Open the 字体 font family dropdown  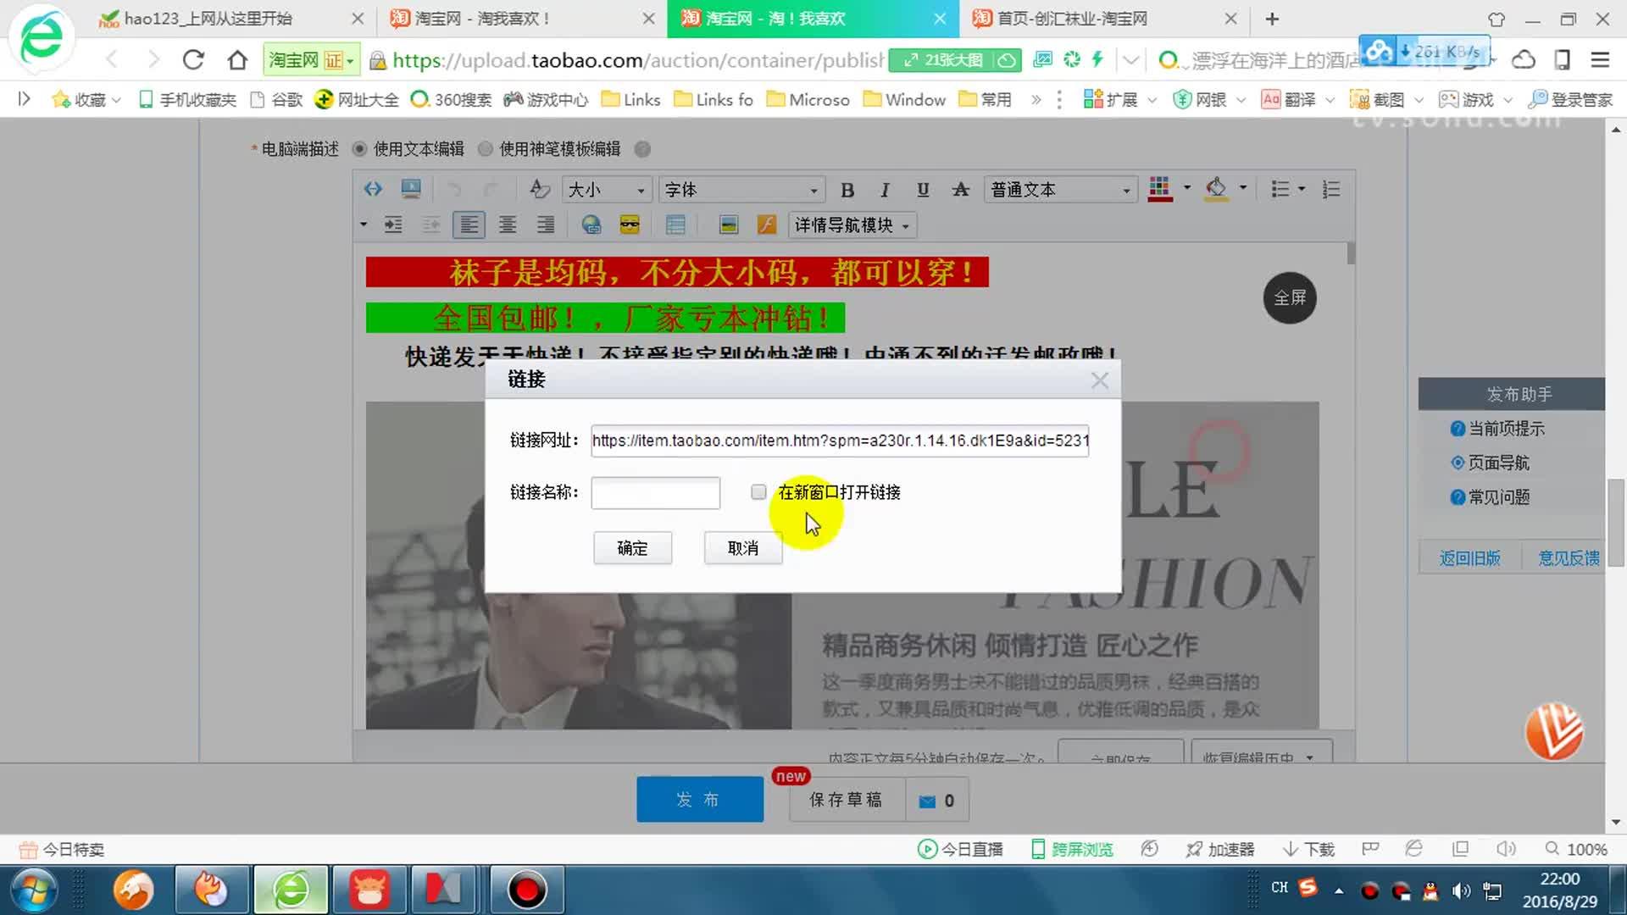[x=740, y=189]
